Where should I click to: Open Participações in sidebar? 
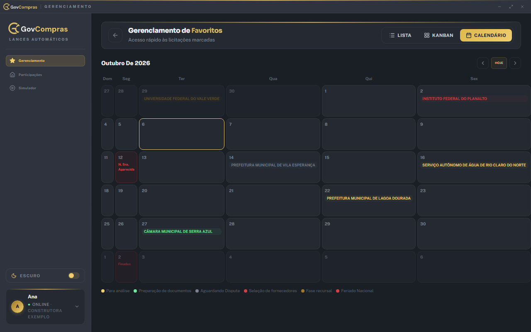click(45, 75)
